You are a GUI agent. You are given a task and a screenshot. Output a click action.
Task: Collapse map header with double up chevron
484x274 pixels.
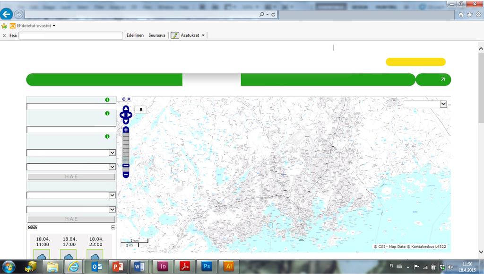[x=129, y=99]
